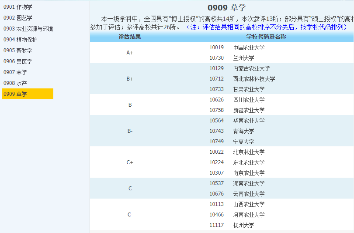
Task: Select the 北京林业大学 entry
Action: click(249, 152)
